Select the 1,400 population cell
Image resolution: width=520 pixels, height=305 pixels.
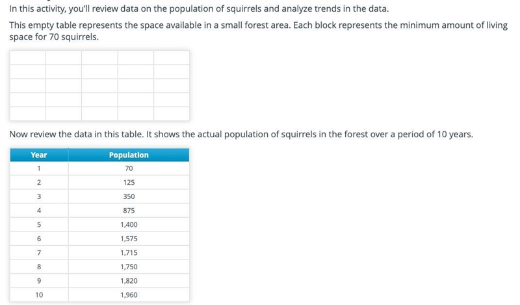(129, 224)
